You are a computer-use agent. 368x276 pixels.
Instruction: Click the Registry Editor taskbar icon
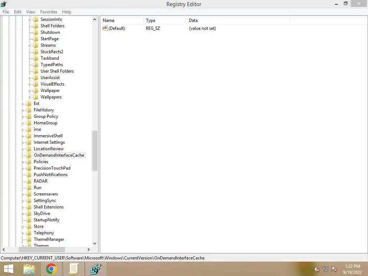coord(96,269)
